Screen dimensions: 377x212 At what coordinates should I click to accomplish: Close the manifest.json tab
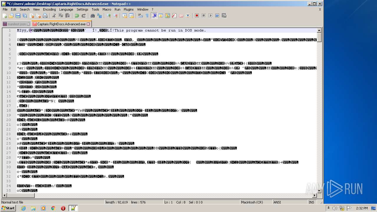click(x=28, y=24)
